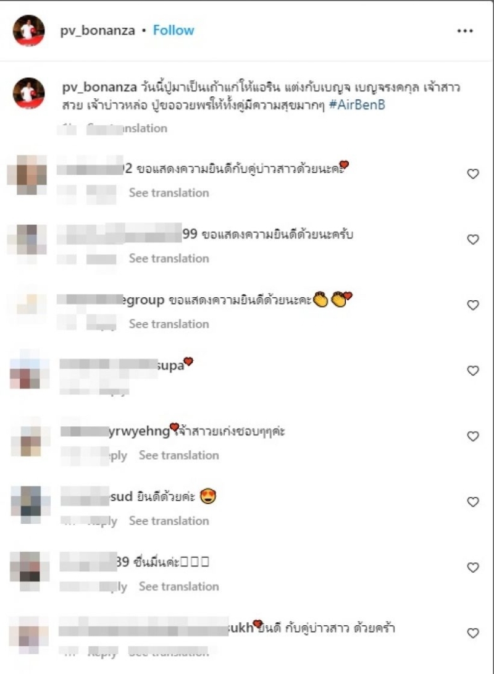Like the comment ending in egroup

click(x=472, y=305)
